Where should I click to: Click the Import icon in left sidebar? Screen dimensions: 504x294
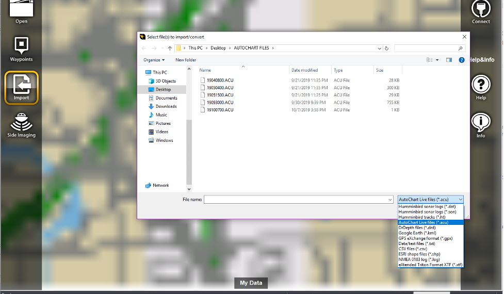pyautogui.click(x=21, y=88)
